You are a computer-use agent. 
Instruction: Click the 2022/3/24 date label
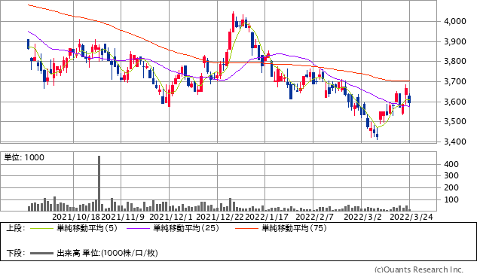(x=411, y=217)
